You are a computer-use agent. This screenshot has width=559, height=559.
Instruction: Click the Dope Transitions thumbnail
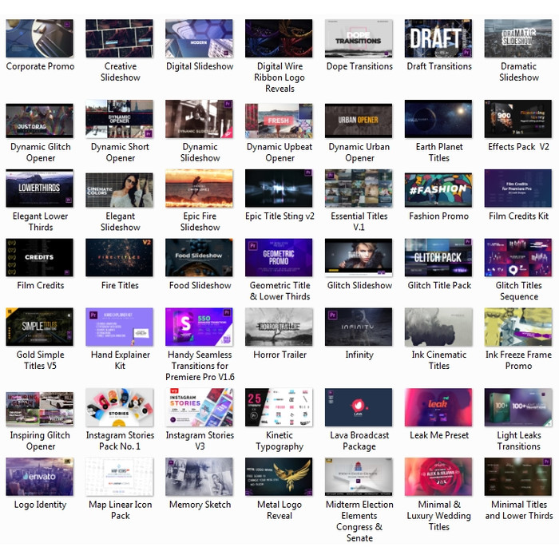[x=359, y=38]
